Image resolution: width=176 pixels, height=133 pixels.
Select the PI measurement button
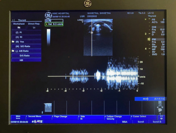26,33
